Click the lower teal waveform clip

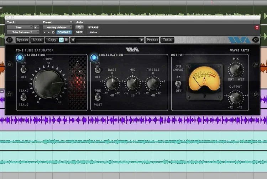133,161
